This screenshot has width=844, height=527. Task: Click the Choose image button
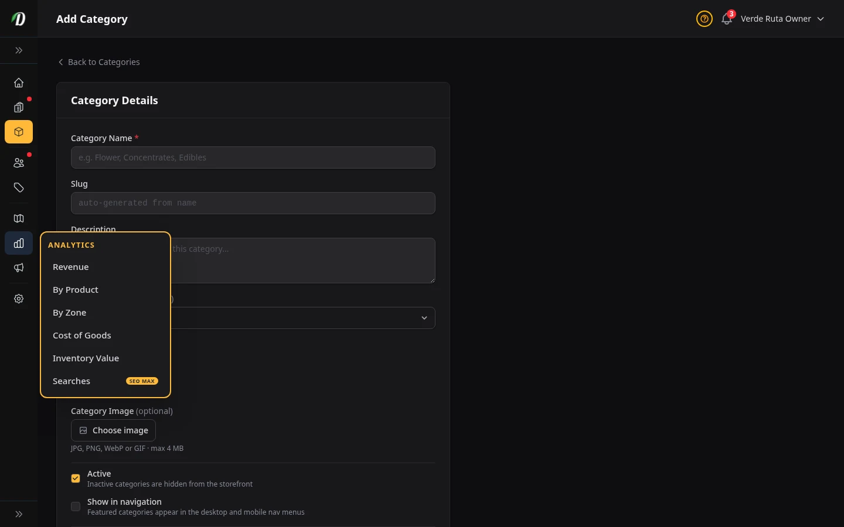[x=113, y=430]
